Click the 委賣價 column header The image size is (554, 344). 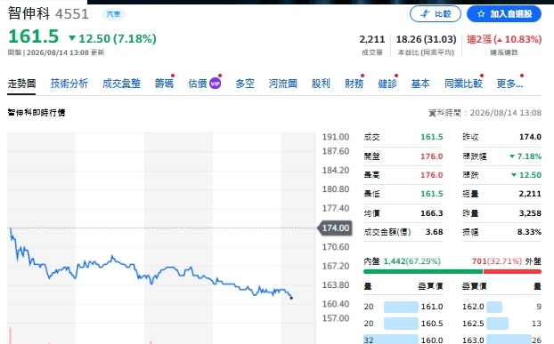click(x=474, y=286)
